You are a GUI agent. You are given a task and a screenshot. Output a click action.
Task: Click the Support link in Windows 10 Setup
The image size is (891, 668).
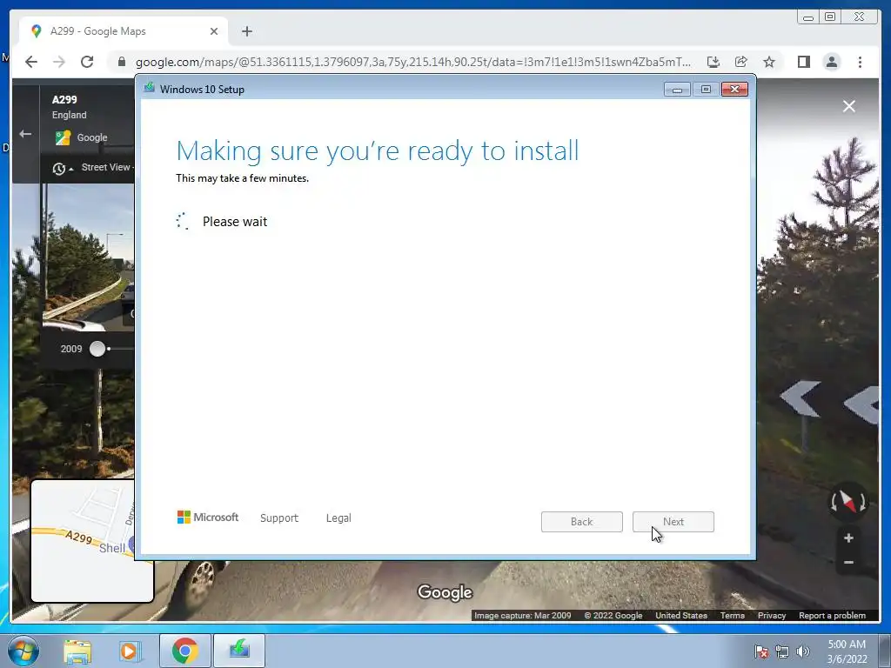pyautogui.click(x=279, y=518)
